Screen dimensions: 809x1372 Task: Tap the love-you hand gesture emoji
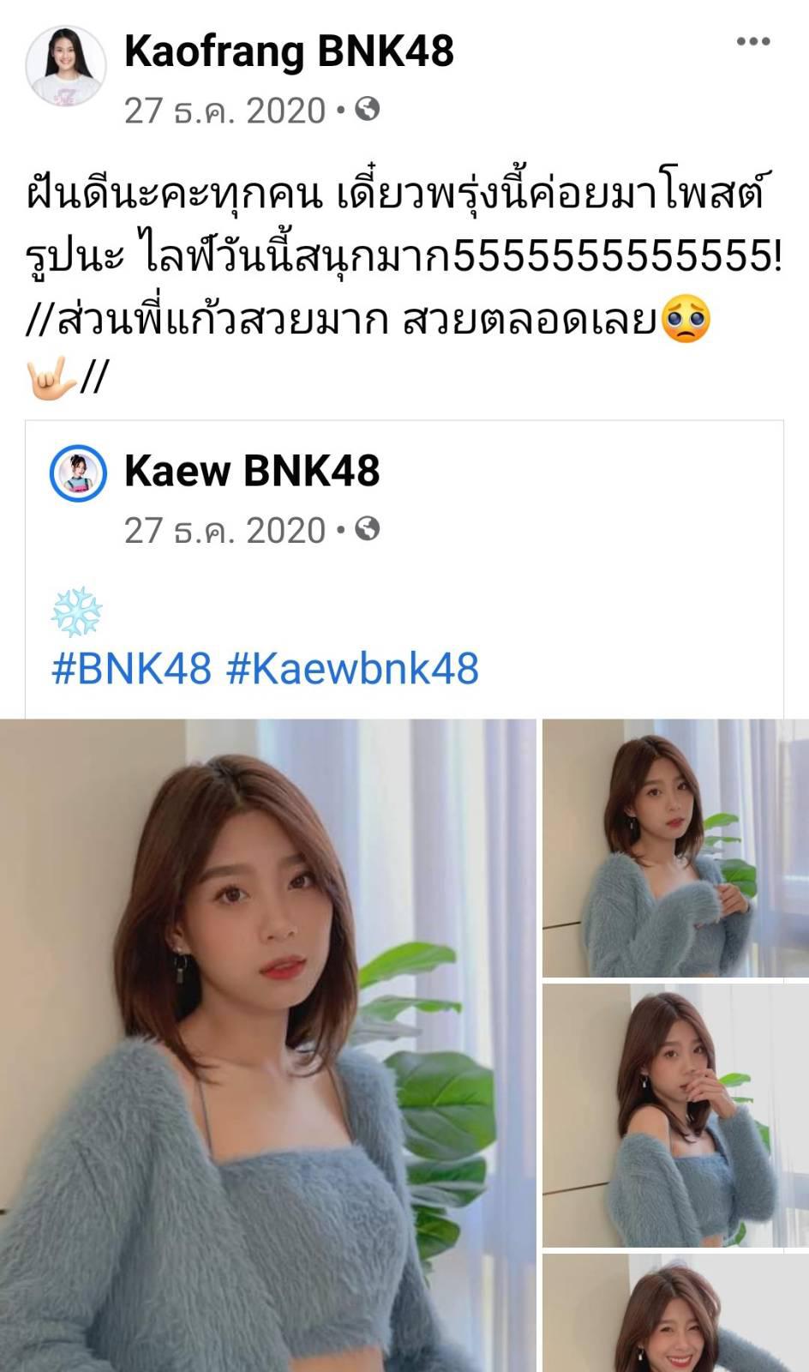point(51,376)
